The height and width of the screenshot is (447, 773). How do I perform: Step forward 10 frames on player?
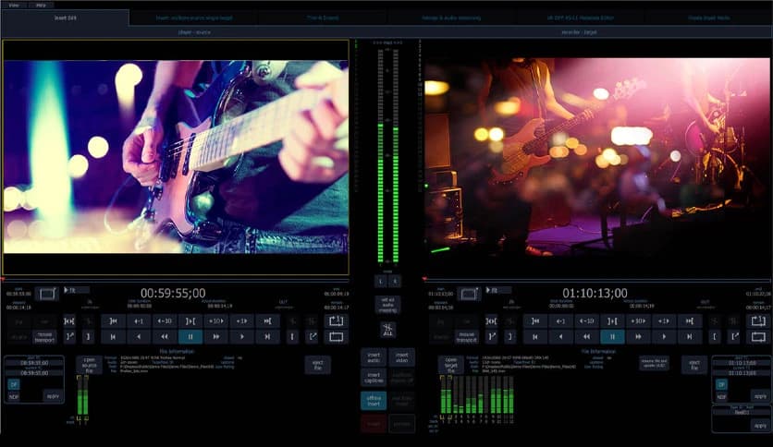pos(216,321)
